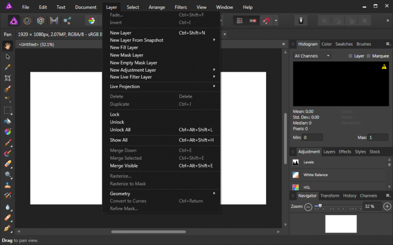Image resolution: width=393 pixels, height=245 pixels.
Task: Switch to the Swatches tab
Action: 344,44
